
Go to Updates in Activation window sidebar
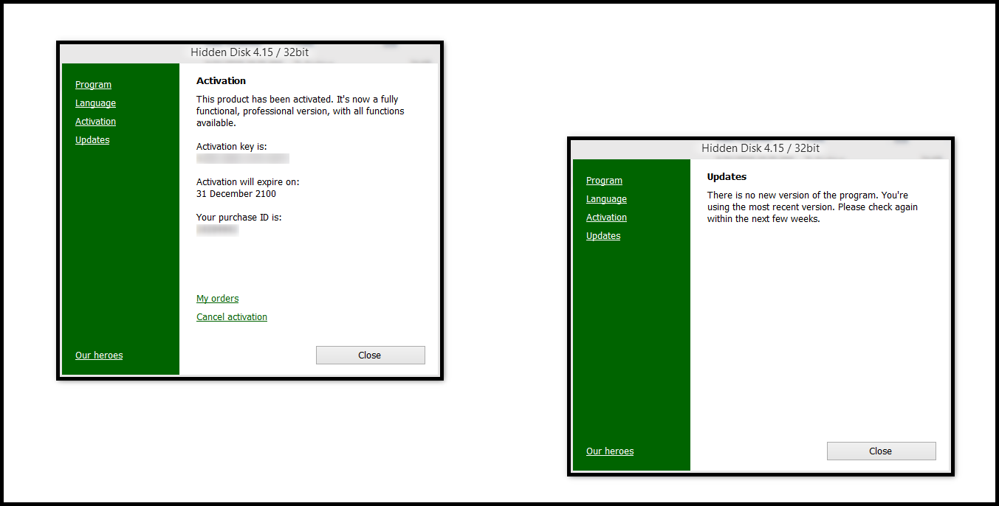(x=92, y=140)
